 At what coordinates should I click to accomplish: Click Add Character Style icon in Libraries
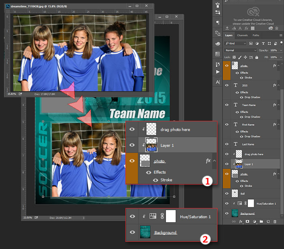point(240,28)
